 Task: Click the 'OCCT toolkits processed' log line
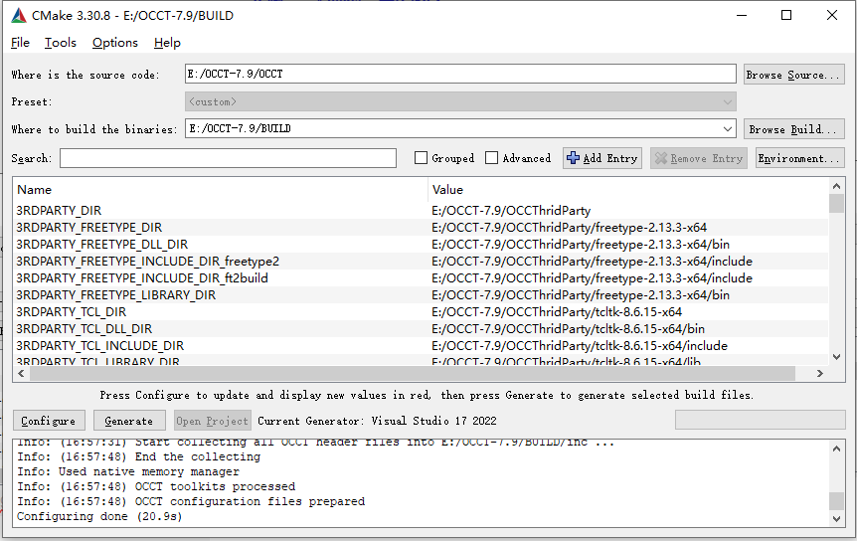156,486
